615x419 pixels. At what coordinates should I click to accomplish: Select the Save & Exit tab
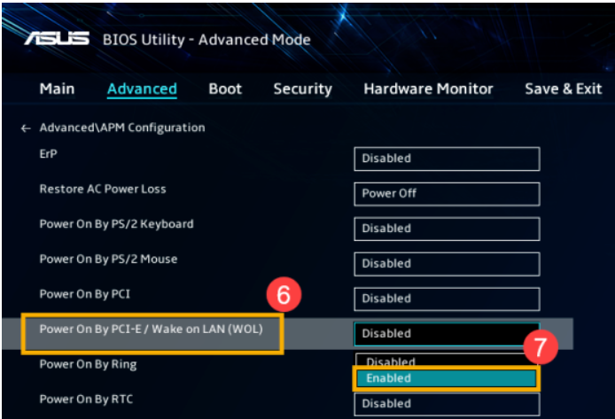563,89
